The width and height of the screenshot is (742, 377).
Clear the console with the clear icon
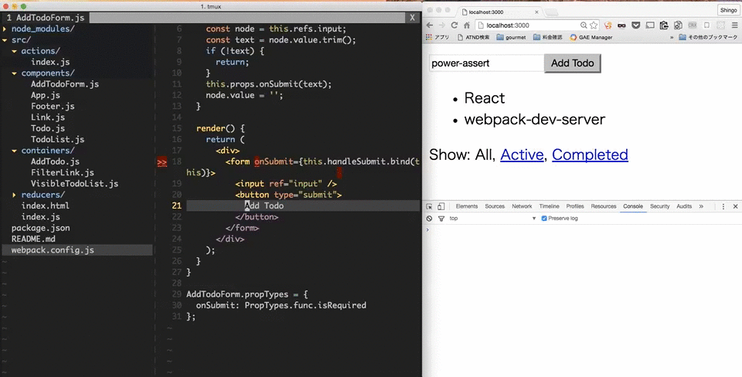click(429, 219)
